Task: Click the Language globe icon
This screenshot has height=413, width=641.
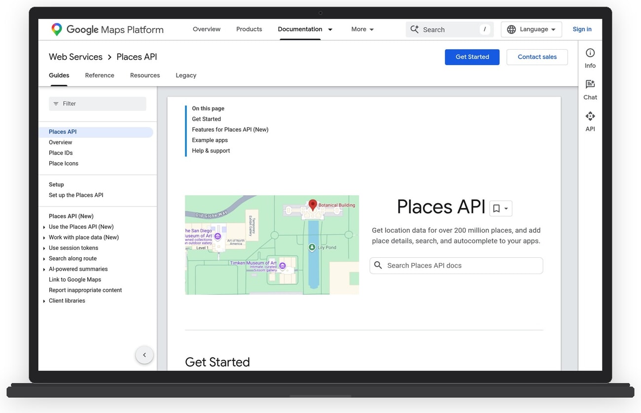Action: point(510,29)
